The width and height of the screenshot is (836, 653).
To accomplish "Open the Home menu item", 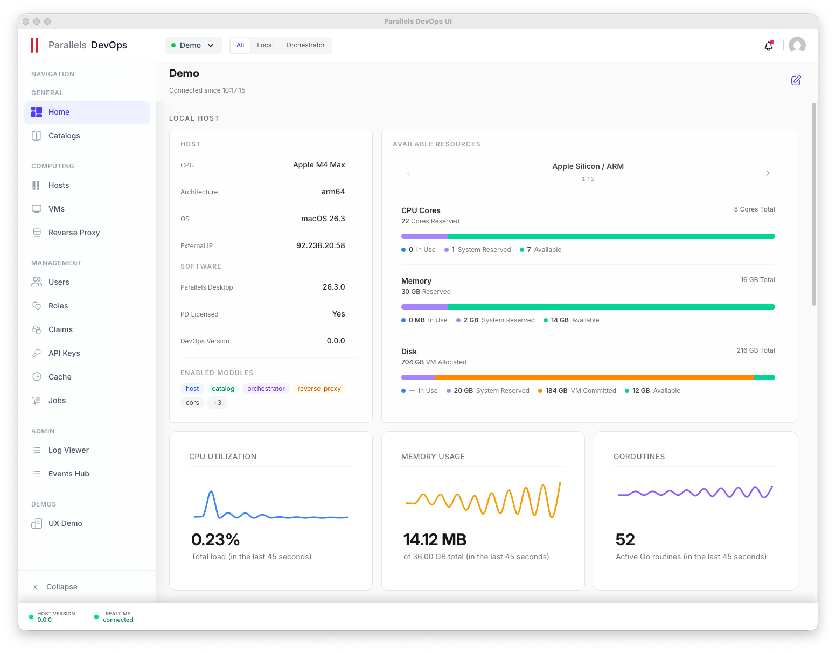I will pyautogui.click(x=87, y=112).
